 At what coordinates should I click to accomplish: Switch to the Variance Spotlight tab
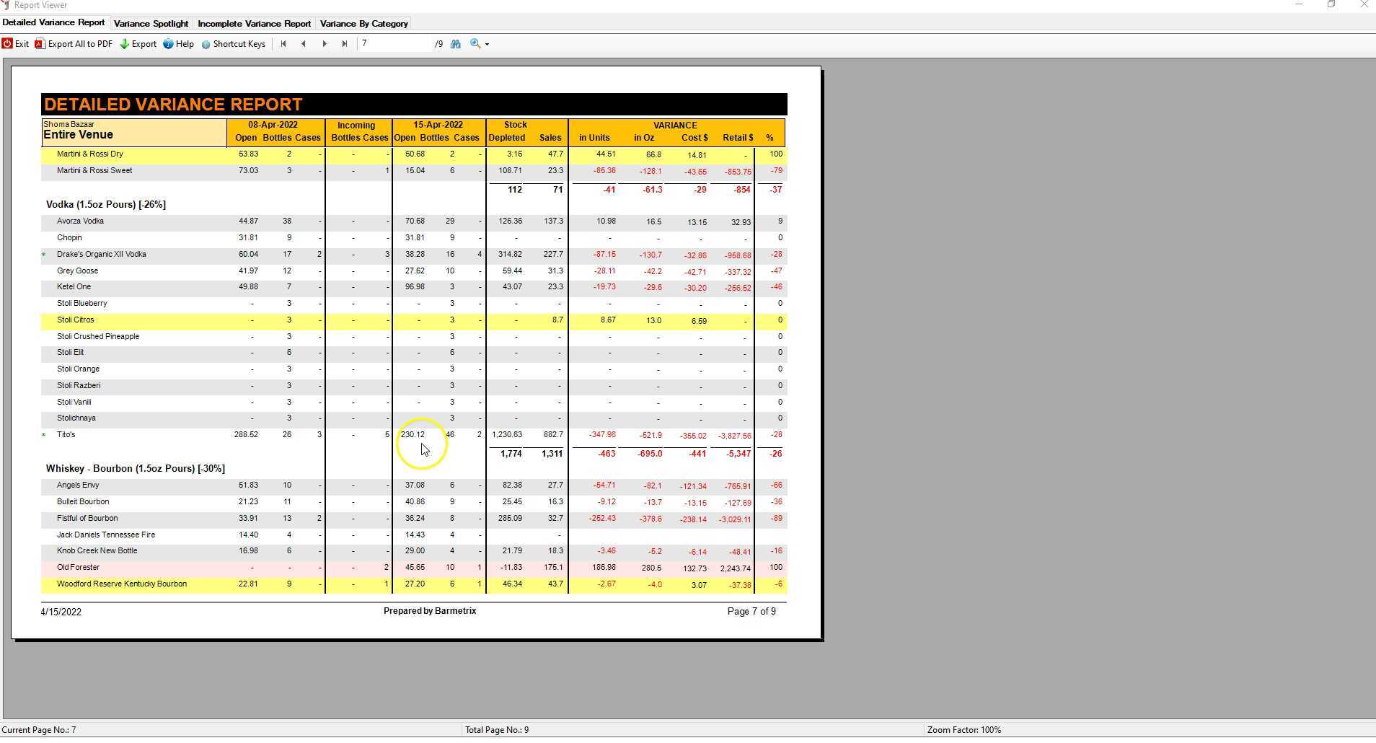tap(151, 23)
